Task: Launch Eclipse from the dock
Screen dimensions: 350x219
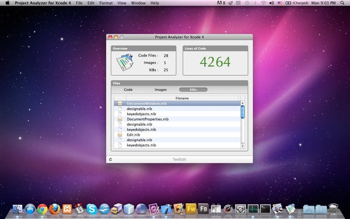Action: coord(141,209)
